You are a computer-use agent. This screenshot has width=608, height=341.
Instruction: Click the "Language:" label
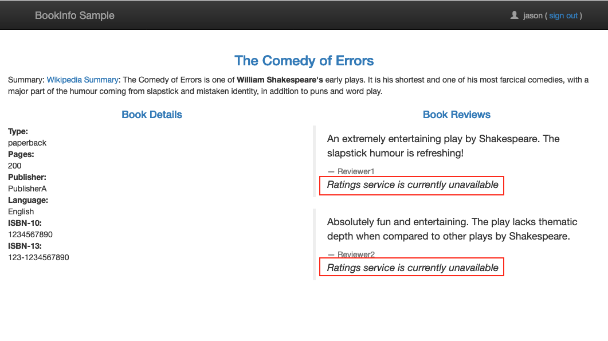pyautogui.click(x=28, y=200)
